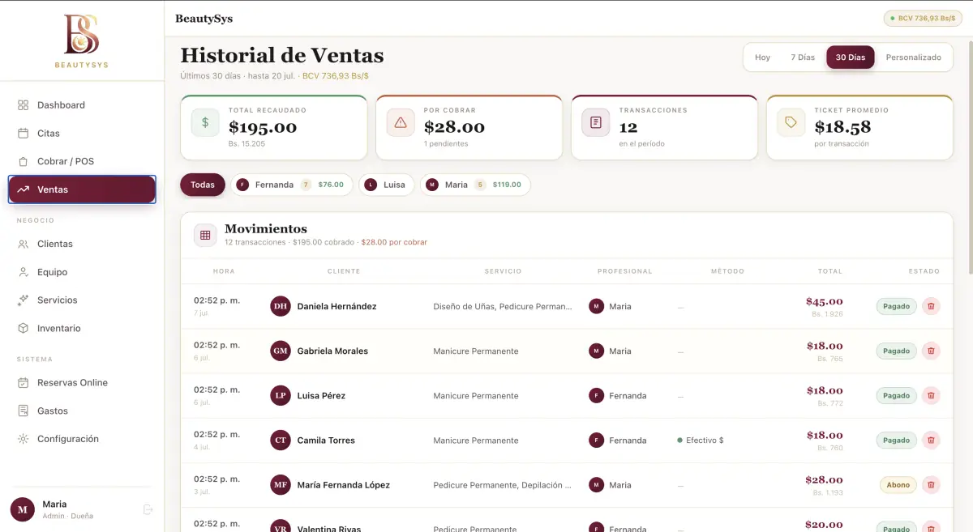Click the GM avatar of Gabriela Morales
This screenshot has width=973, height=532.
click(281, 351)
